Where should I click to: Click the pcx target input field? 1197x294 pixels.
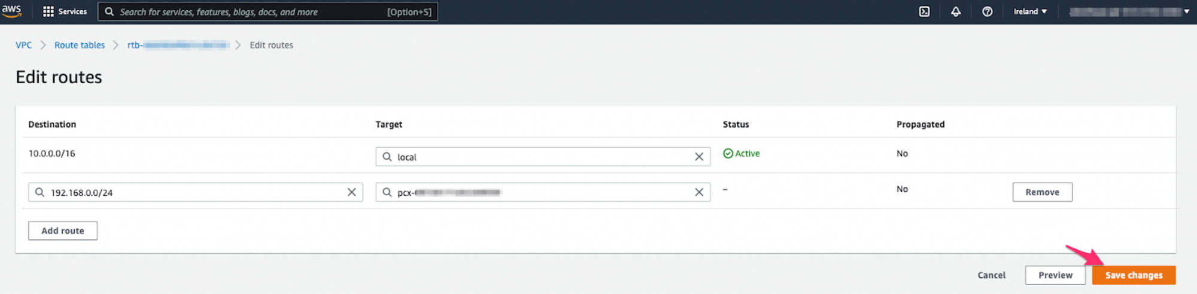(539, 192)
